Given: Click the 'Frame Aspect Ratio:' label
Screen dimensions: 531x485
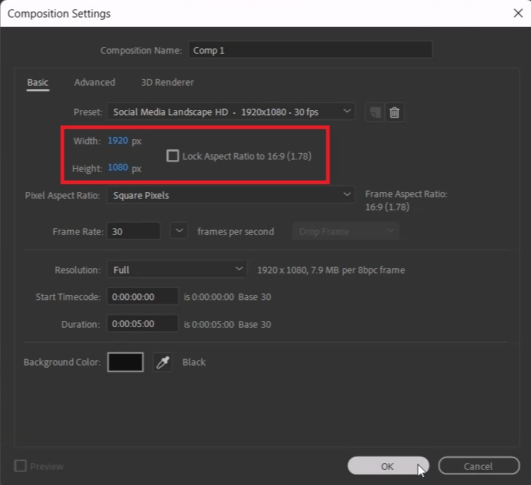Looking at the screenshot, I should (x=406, y=194).
